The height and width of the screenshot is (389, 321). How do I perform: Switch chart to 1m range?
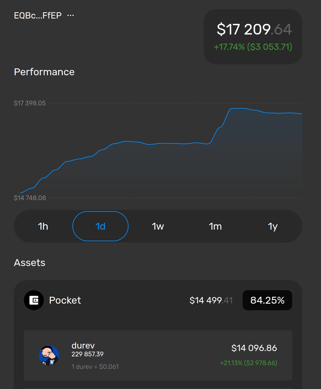pyautogui.click(x=215, y=226)
